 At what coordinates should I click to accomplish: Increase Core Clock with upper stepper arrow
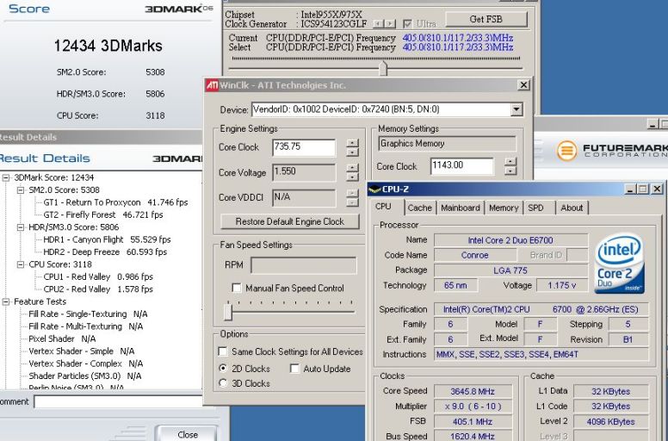[352, 143]
